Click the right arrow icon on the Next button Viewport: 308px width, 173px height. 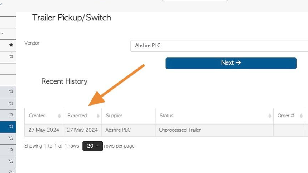pyautogui.click(x=238, y=62)
